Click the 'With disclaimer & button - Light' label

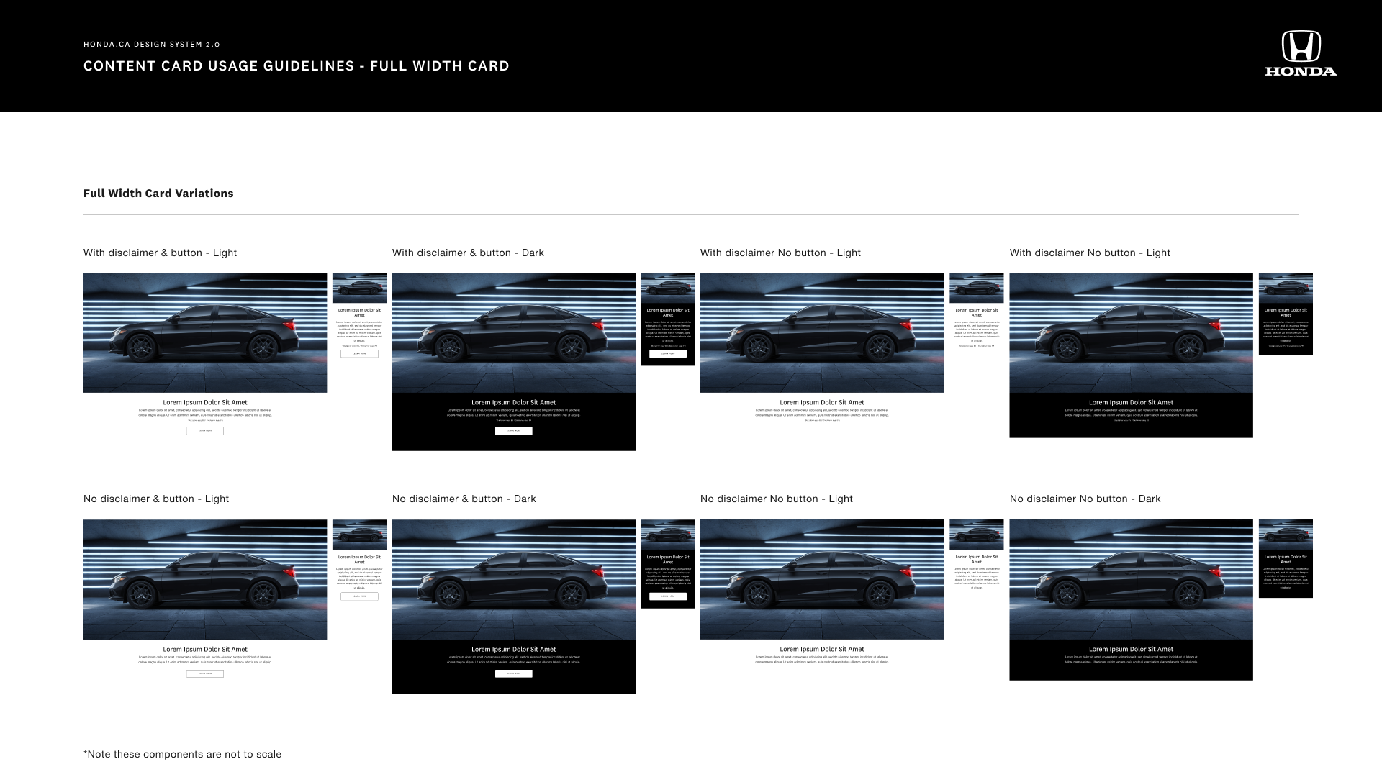160,253
